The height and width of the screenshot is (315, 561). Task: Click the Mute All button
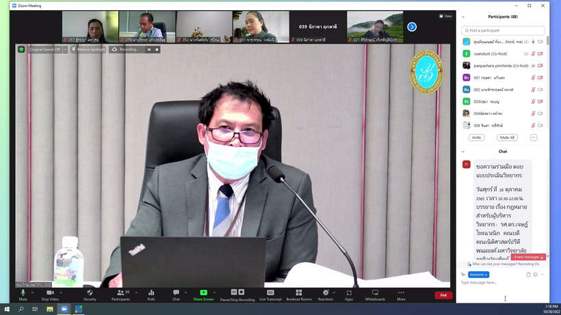click(507, 137)
